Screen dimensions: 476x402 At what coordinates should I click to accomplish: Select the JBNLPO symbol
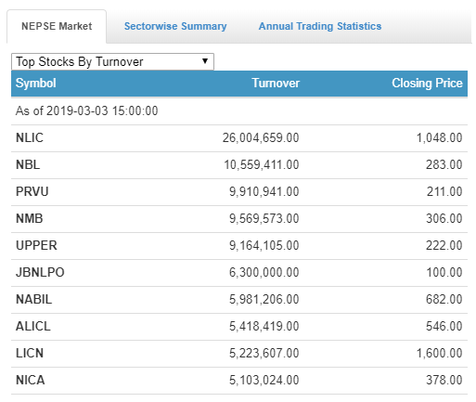pyautogui.click(x=40, y=272)
